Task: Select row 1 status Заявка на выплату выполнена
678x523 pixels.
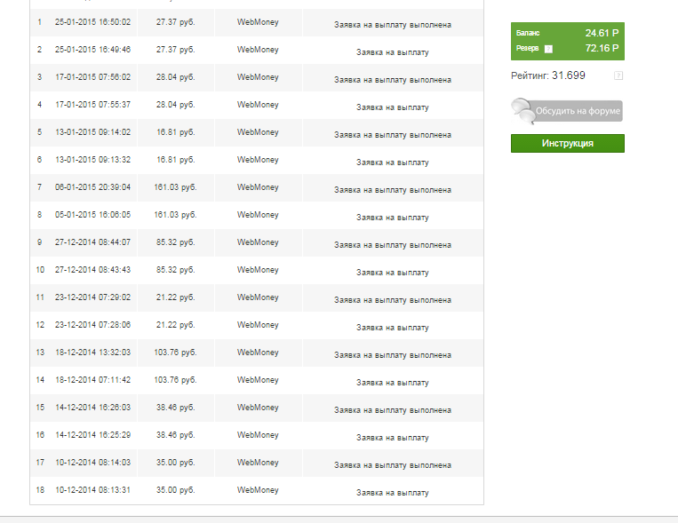Action: (392, 25)
